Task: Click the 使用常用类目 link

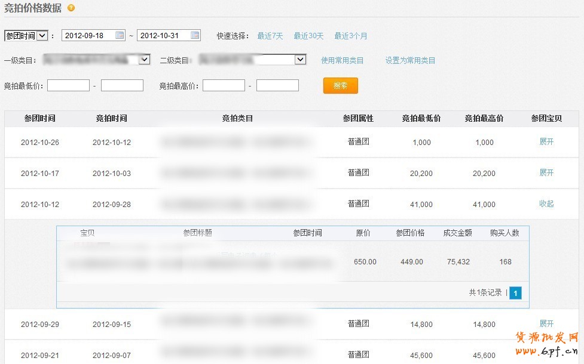Action: click(342, 60)
